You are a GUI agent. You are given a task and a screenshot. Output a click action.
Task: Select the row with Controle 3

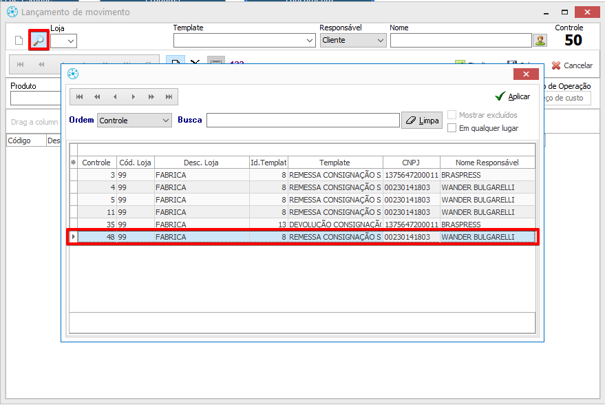pyautogui.click(x=303, y=175)
